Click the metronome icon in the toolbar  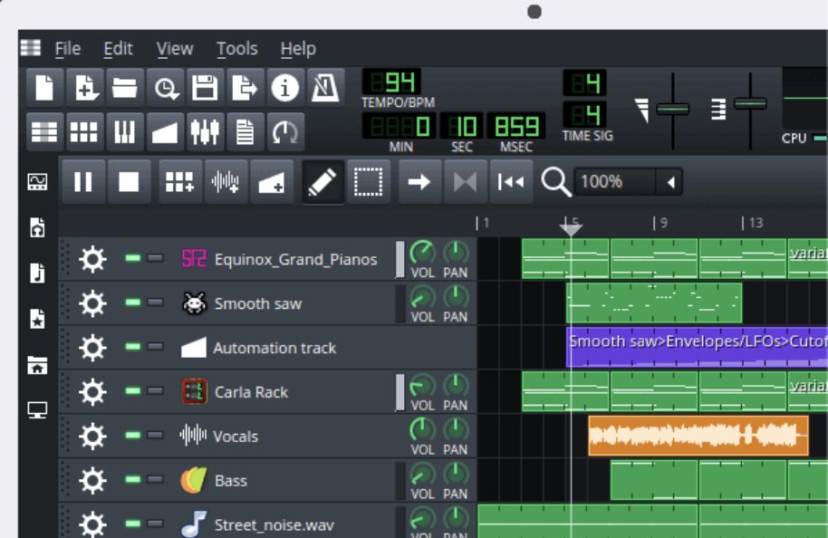tap(324, 88)
